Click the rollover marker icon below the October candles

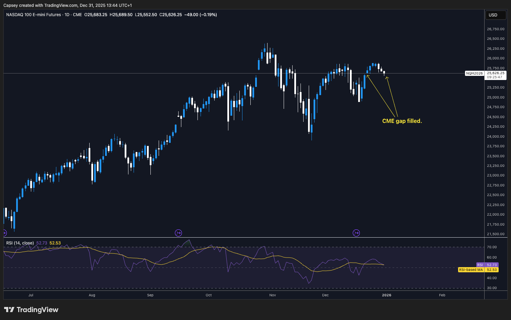pyautogui.click(x=178, y=233)
